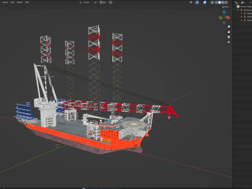Click the Ship... object icon in outliner
Viewport: 252px width, 189px height.
[245, 17]
